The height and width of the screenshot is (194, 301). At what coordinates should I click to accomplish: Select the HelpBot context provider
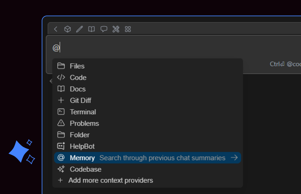coord(82,146)
